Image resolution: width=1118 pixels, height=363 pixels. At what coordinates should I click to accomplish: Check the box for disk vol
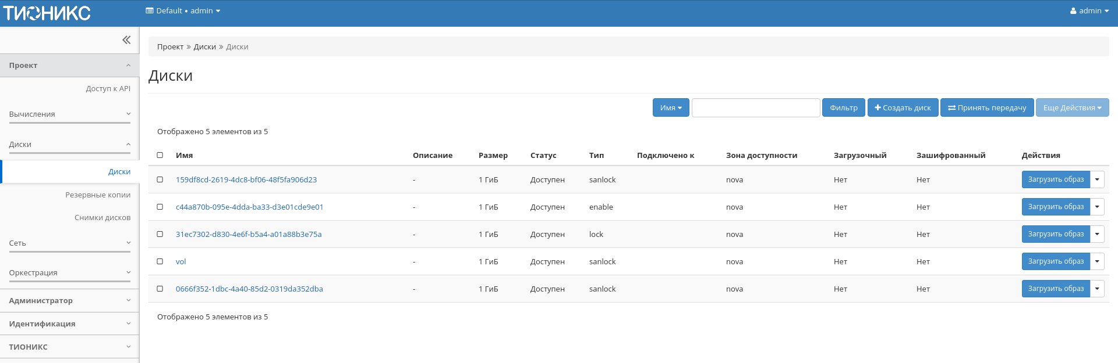pos(160,261)
